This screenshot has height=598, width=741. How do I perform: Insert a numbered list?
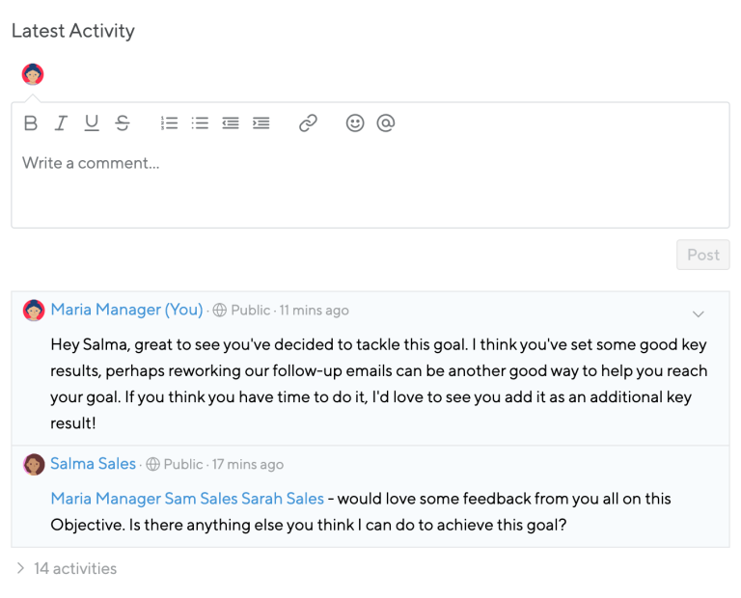(x=169, y=123)
